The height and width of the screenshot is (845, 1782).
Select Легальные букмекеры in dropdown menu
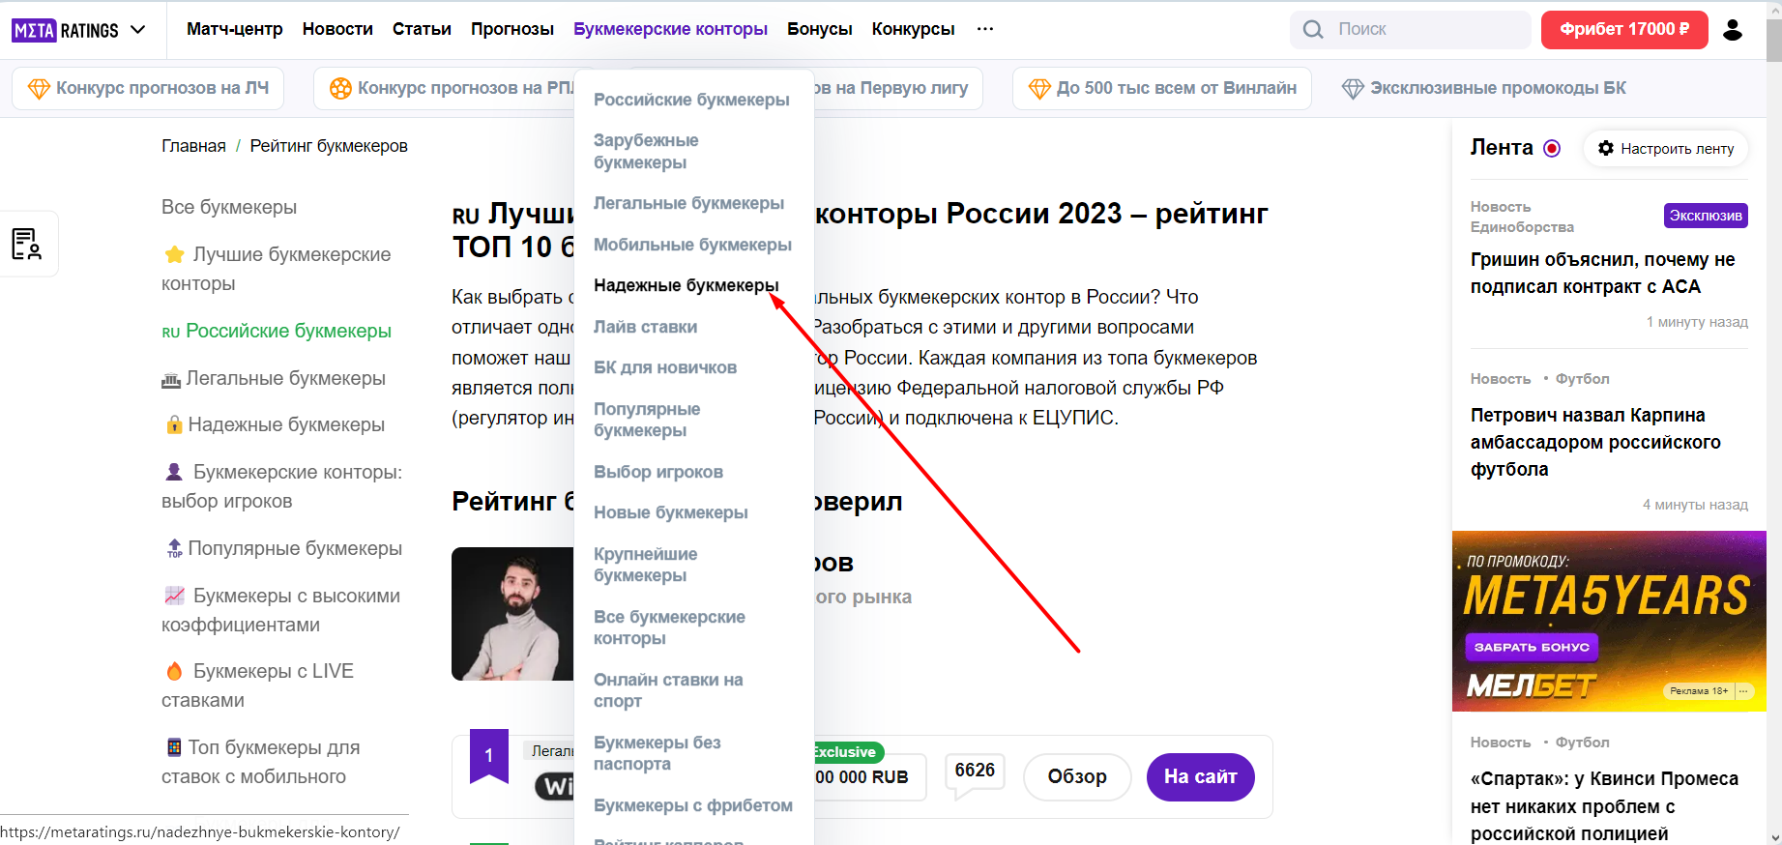(x=688, y=203)
